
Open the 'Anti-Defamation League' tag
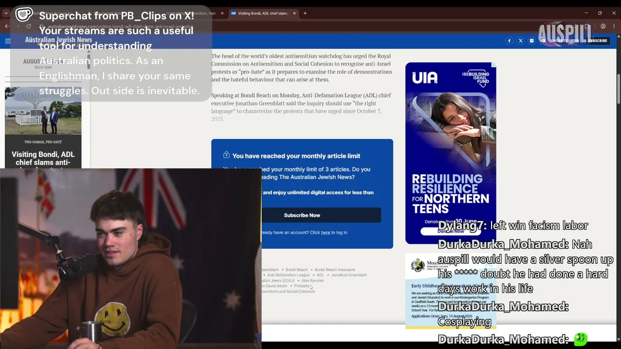(288, 275)
